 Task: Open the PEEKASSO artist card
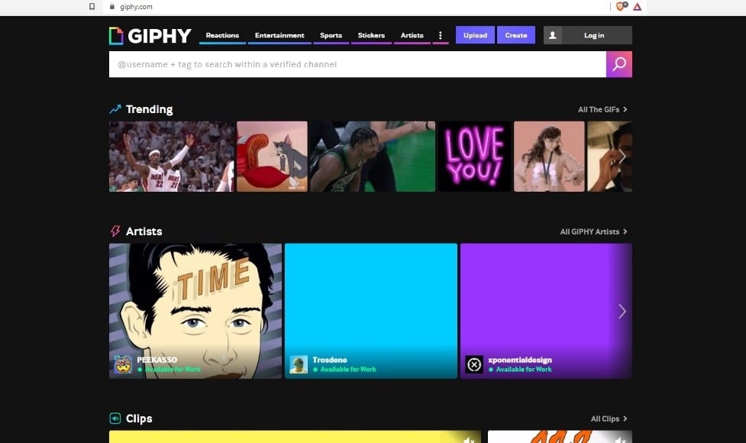(195, 311)
